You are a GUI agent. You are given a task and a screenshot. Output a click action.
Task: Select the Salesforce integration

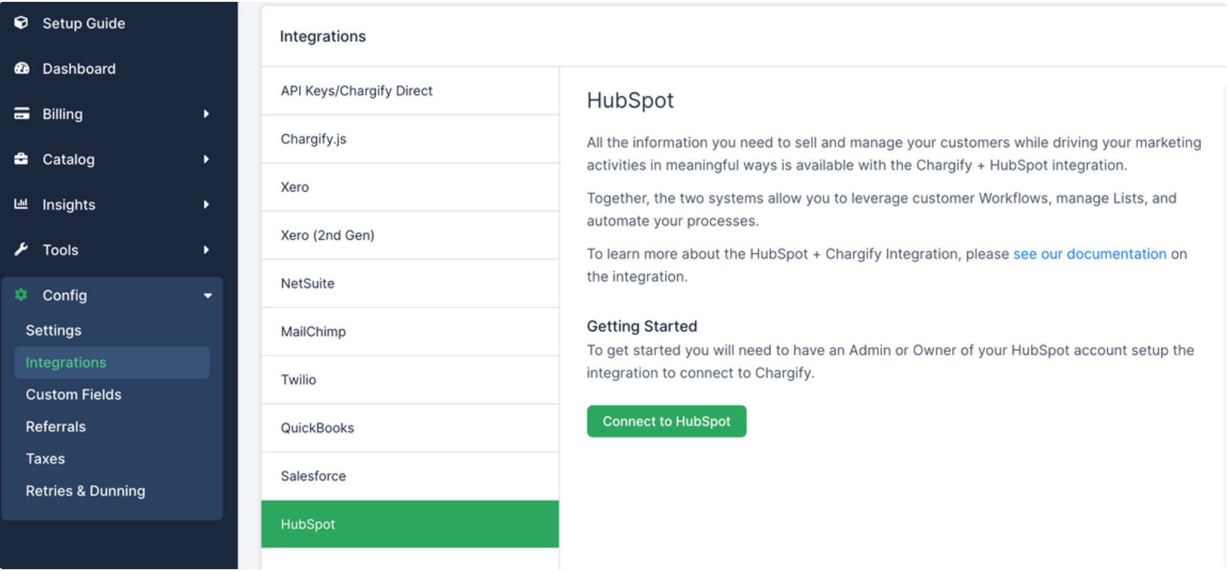coord(313,476)
